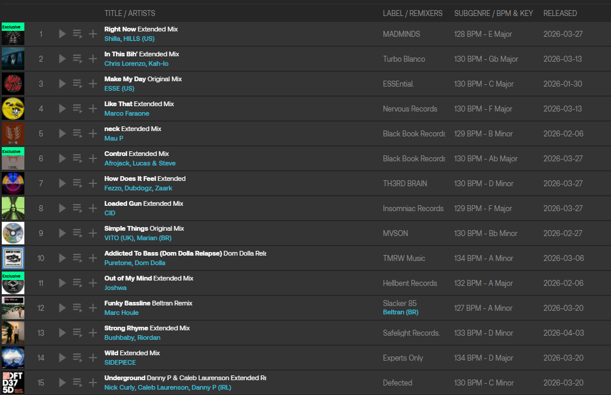Select the SIDEPIECE artist link
This screenshot has width=611, height=395.
pyautogui.click(x=120, y=362)
